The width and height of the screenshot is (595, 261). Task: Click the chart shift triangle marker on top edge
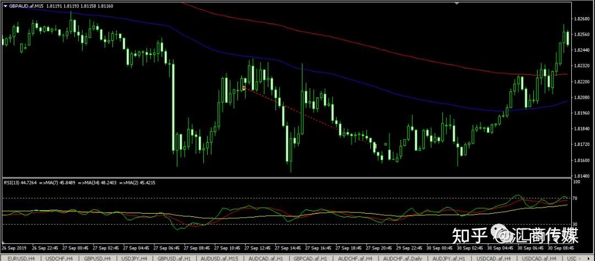(457, 3)
